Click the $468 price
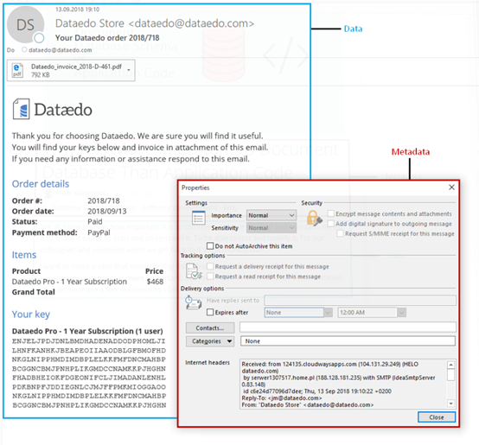Image resolution: width=479 pixels, height=445 pixels. point(155,282)
